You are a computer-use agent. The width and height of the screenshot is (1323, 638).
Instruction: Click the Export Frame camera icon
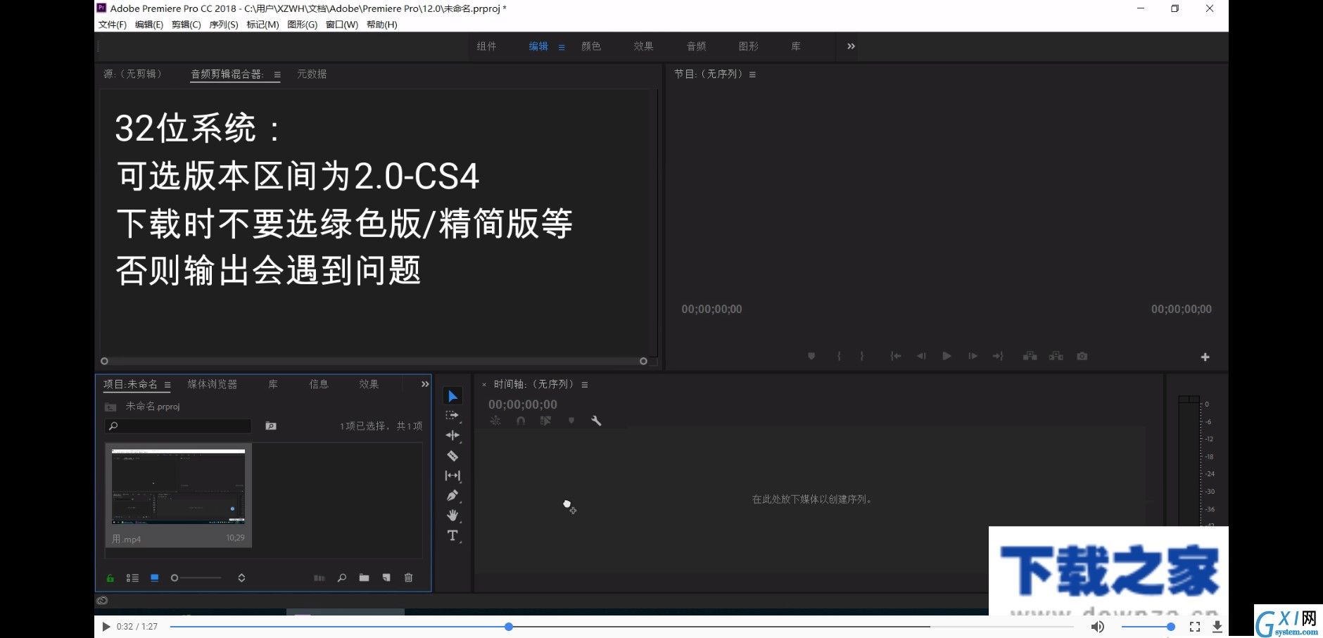pos(1082,357)
